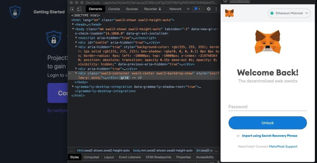The width and height of the screenshot is (317, 163).
Task: Expand the head element node
Action: point(73,25)
